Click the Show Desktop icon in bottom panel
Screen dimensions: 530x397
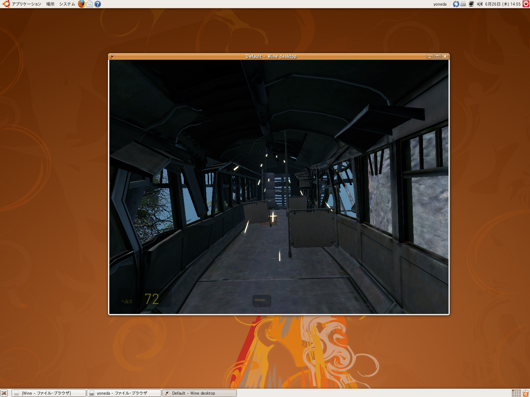[4, 393]
